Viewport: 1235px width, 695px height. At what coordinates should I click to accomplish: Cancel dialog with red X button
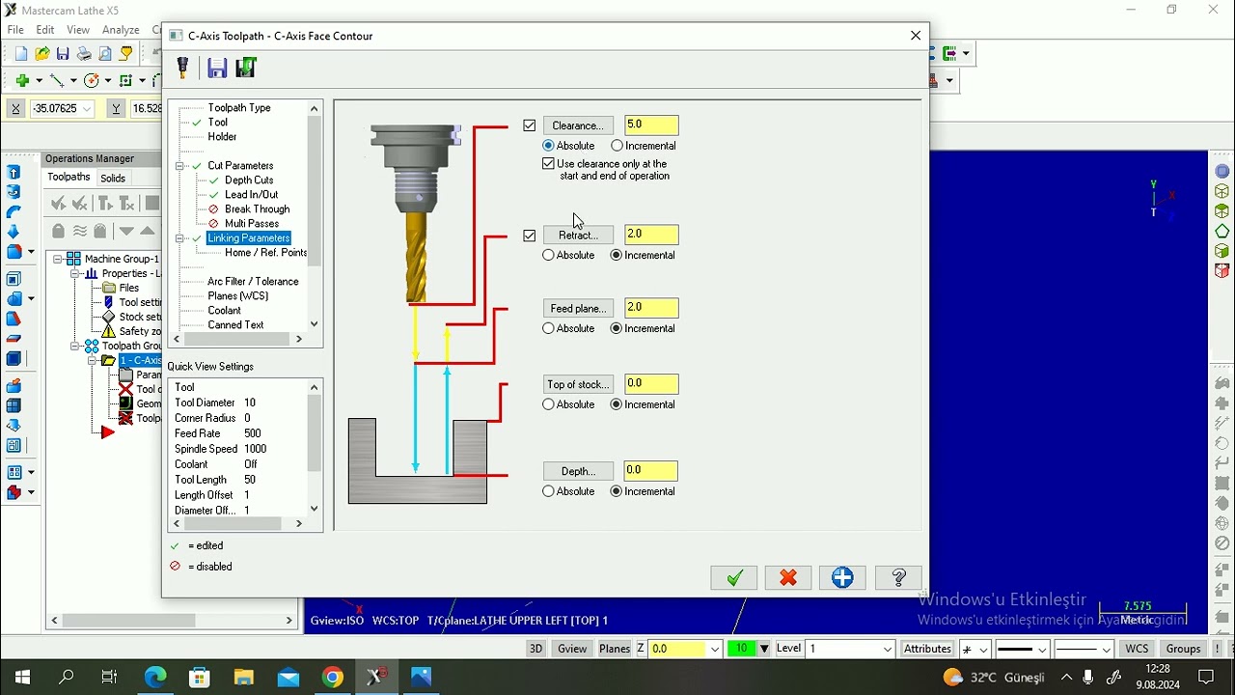pyautogui.click(x=788, y=577)
